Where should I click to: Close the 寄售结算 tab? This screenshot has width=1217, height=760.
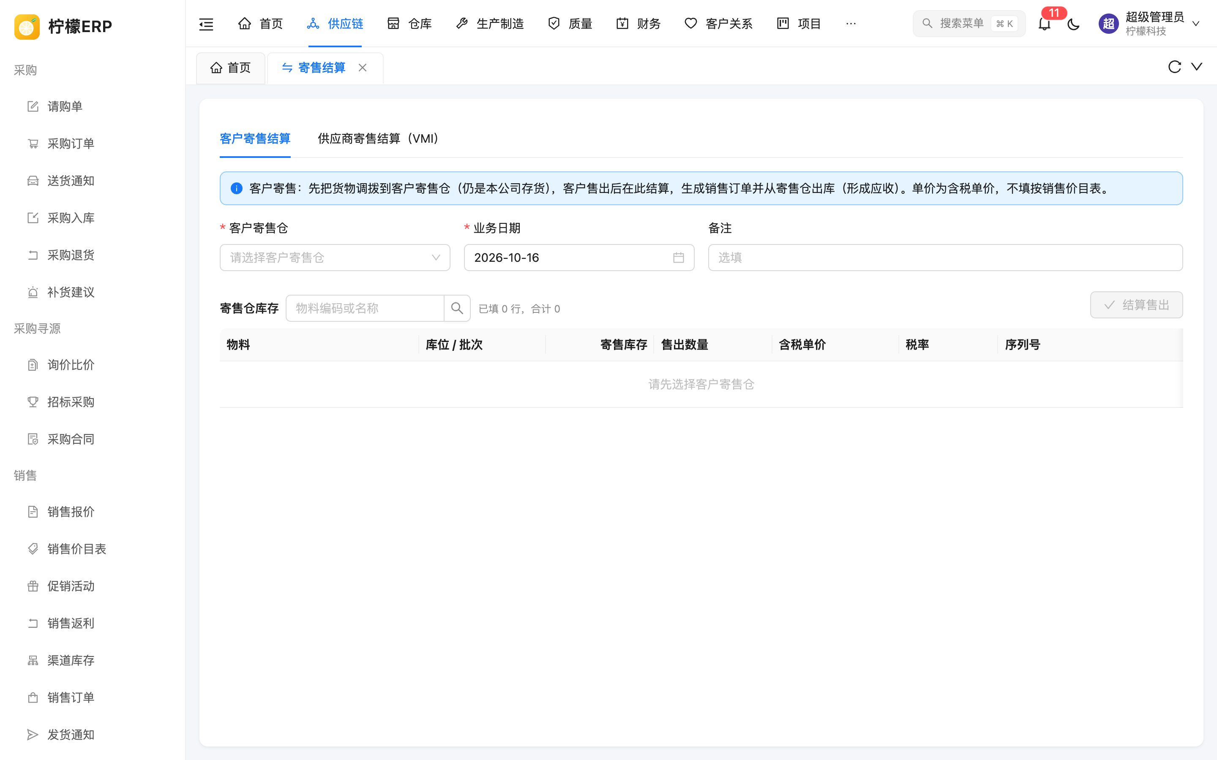[x=362, y=68]
